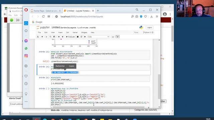The width and height of the screenshot is (214, 120).
Task: Open the Jupyter Cell menu
Action: click(68, 33)
